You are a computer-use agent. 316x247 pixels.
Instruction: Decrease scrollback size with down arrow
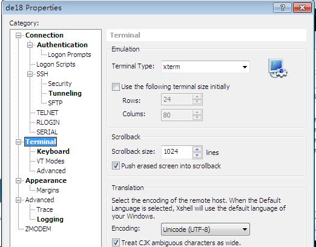coord(197,155)
